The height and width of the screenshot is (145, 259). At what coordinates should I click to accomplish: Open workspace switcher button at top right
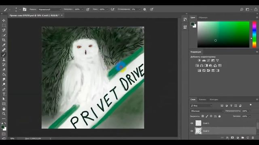tap(247, 10)
